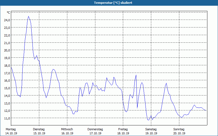218x136 pixels.
Task: Click the highest temperature peak on Monday
Action: pos(28,16)
